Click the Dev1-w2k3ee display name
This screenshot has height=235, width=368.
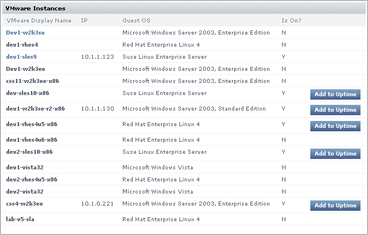click(25, 69)
